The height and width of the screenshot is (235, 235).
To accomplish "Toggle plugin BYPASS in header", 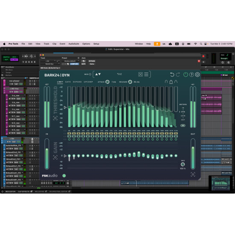I will (92, 61).
